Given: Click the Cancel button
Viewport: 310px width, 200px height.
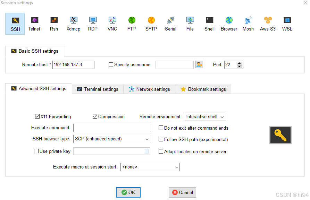Looking at the screenshot, I should 182,192.
